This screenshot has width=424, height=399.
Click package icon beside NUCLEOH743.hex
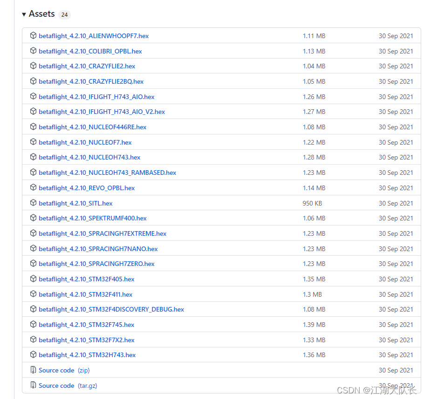coord(33,157)
